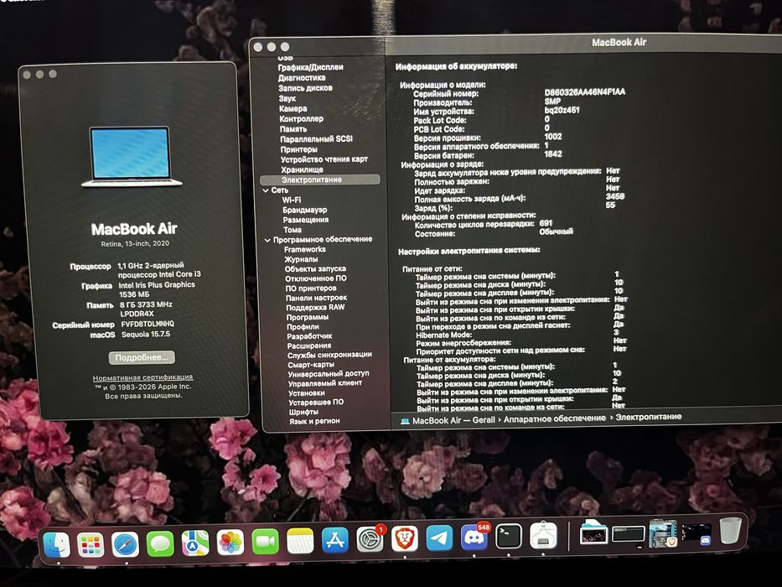Click MacBook Air — Gerall in path bar
Viewport: 782px width, 587px height.
[x=453, y=420]
